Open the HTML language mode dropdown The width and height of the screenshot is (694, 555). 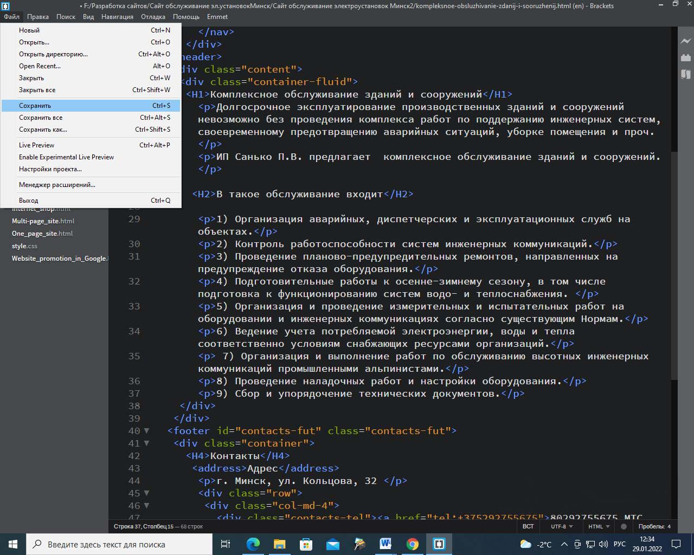pyautogui.click(x=599, y=526)
